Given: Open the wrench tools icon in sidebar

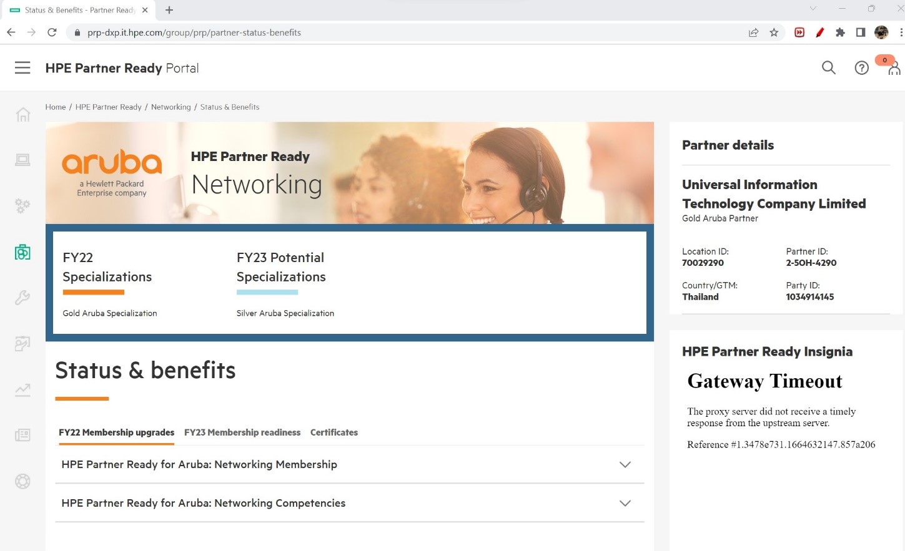Looking at the screenshot, I should pyautogui.click(x=22, y=298).
